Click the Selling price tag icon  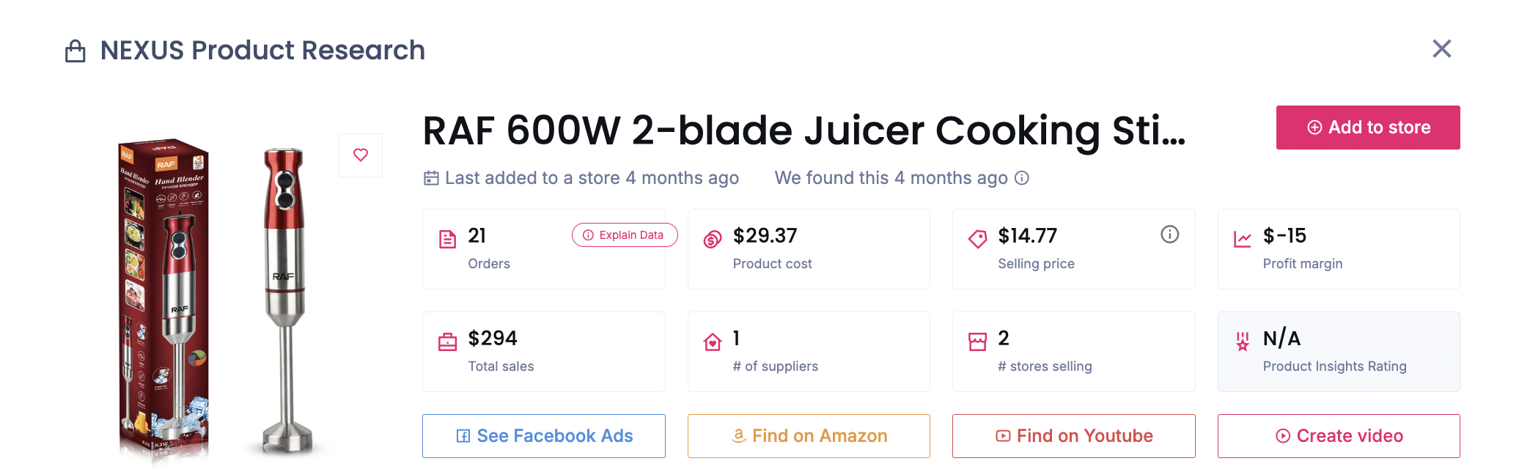click(977, 240)
